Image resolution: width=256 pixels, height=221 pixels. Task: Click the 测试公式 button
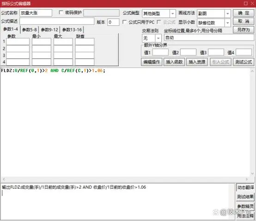coord(244,62)
